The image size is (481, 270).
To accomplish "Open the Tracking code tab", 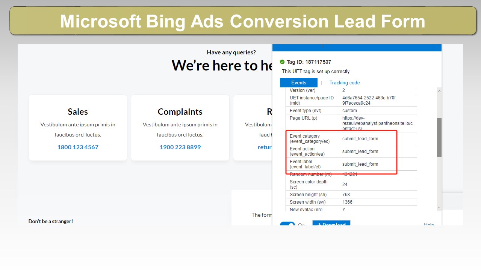I will coord(345,83).
